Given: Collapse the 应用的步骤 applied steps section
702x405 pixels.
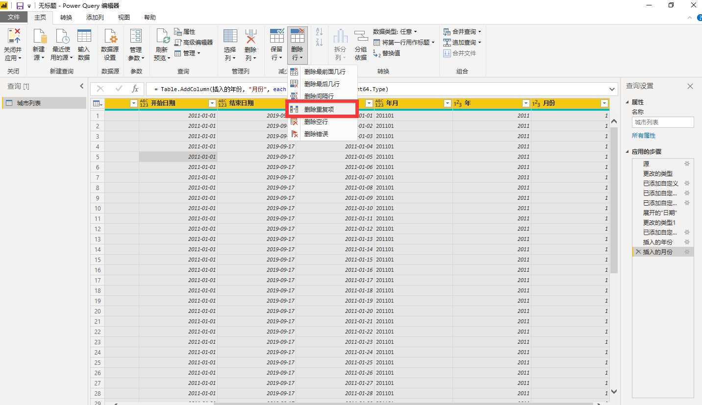Looking at the screenshot, I should coord(628,152).
